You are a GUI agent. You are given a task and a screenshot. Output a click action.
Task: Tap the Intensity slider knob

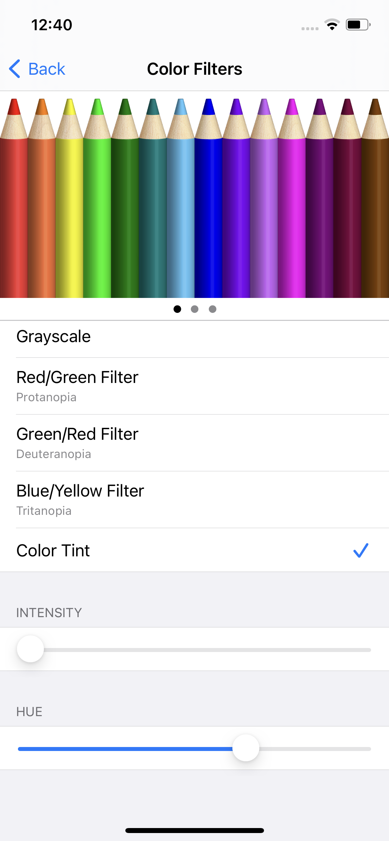pyautogui.click(x=30, y=649)
